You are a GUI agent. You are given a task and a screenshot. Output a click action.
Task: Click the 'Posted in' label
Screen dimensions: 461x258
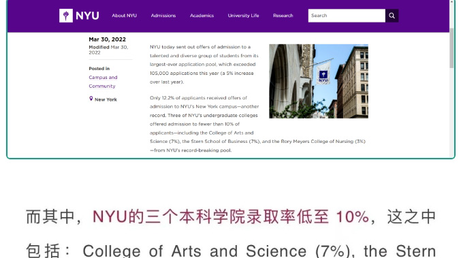99,69
